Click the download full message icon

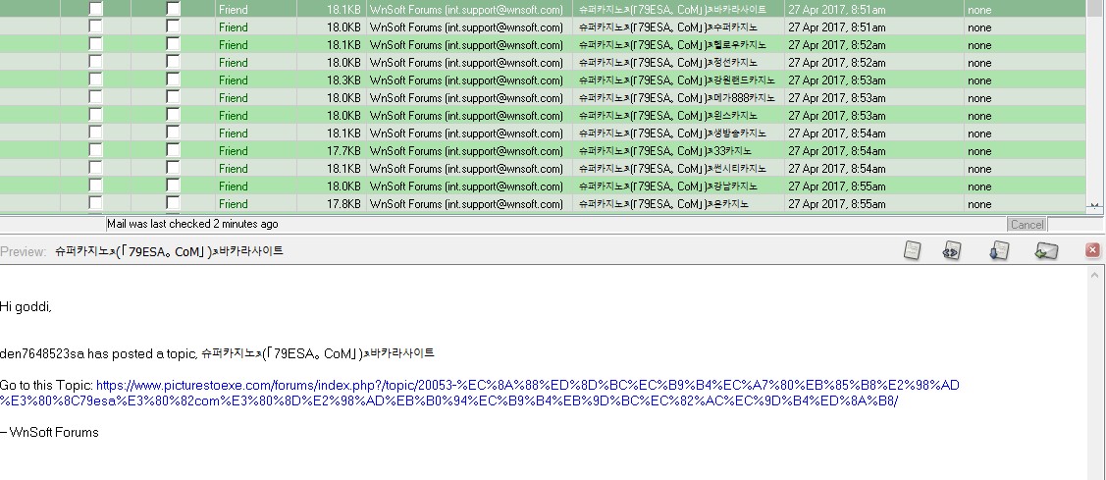(999, 251)
